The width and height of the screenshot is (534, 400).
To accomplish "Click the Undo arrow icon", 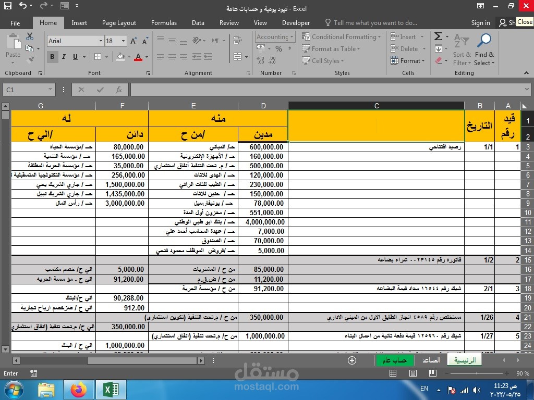I will (x=23, y=5).
